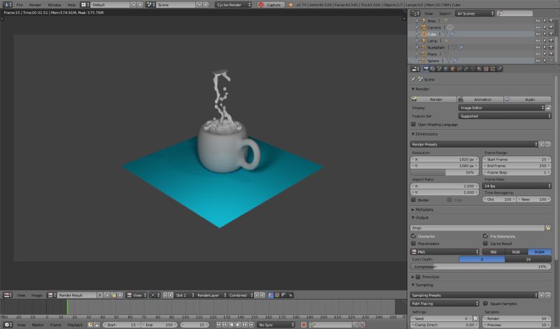Select the Material properties tab icon

click(x=479, y=69)
